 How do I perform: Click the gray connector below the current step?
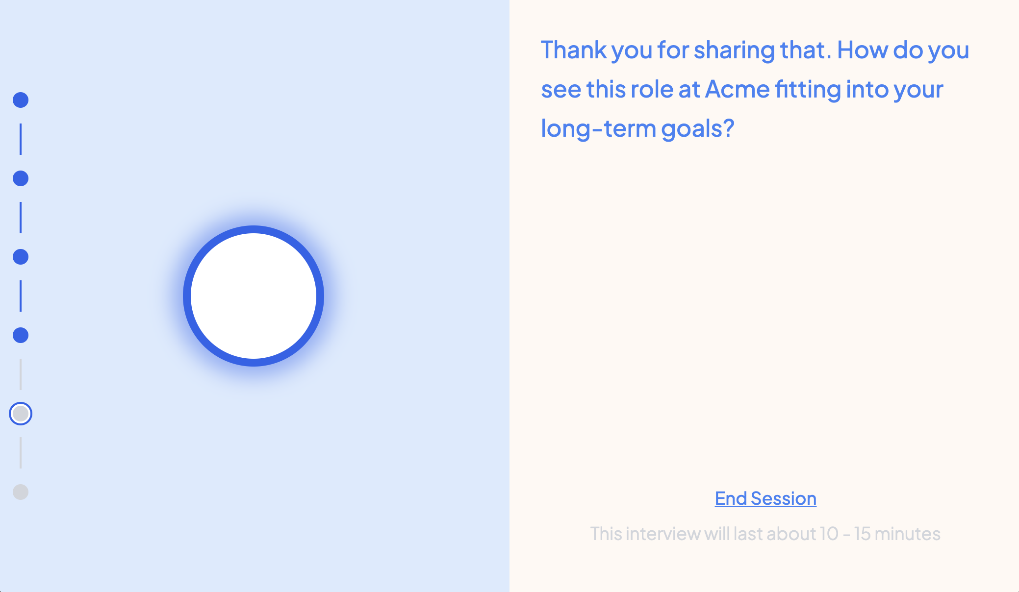tap(21, 453)
